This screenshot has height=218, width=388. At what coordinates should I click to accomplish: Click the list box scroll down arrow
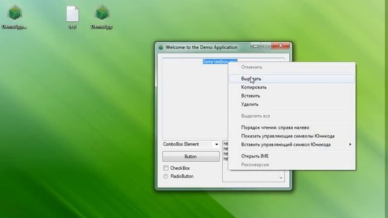point(281,178)
